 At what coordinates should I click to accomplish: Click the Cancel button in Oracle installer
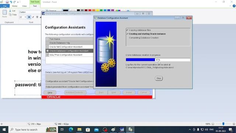pyautogui.click(x=144, y=93)
